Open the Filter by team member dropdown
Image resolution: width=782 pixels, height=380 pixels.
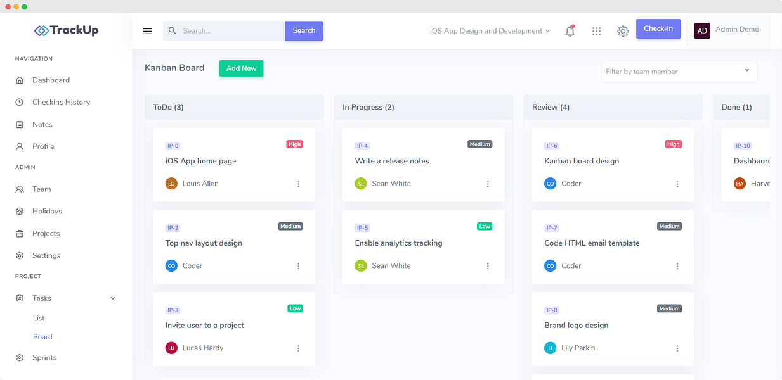pyautogui.click(x=679, y=72)
